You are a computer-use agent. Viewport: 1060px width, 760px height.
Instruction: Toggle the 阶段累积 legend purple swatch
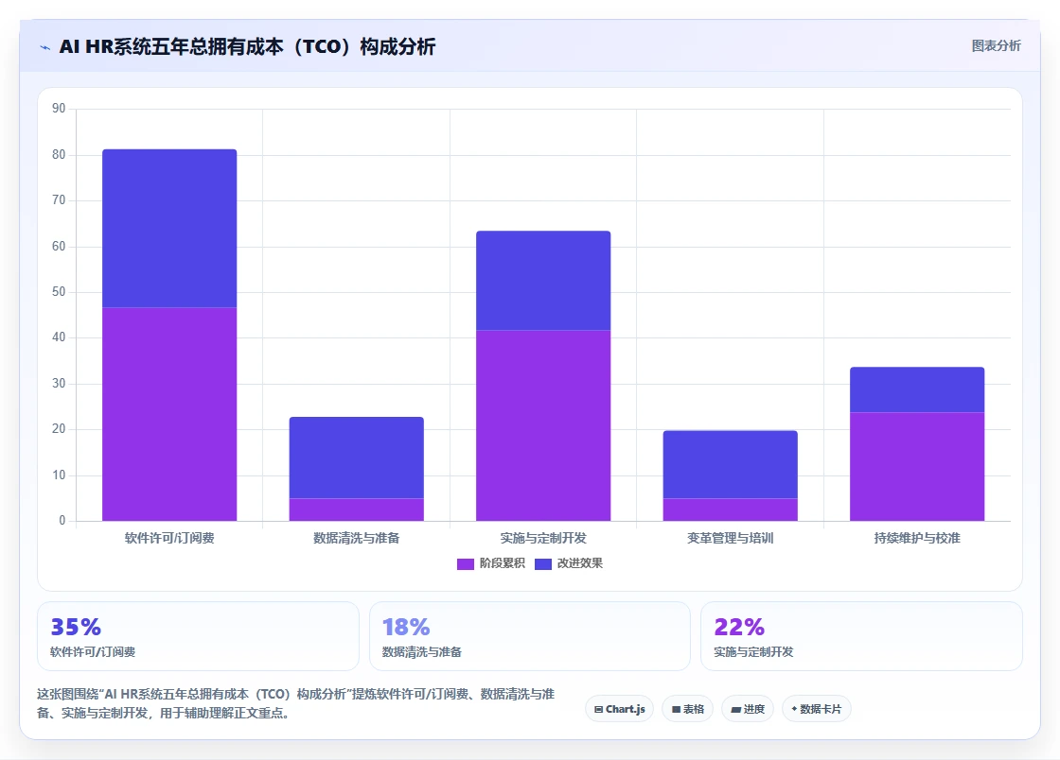point(465,563)
